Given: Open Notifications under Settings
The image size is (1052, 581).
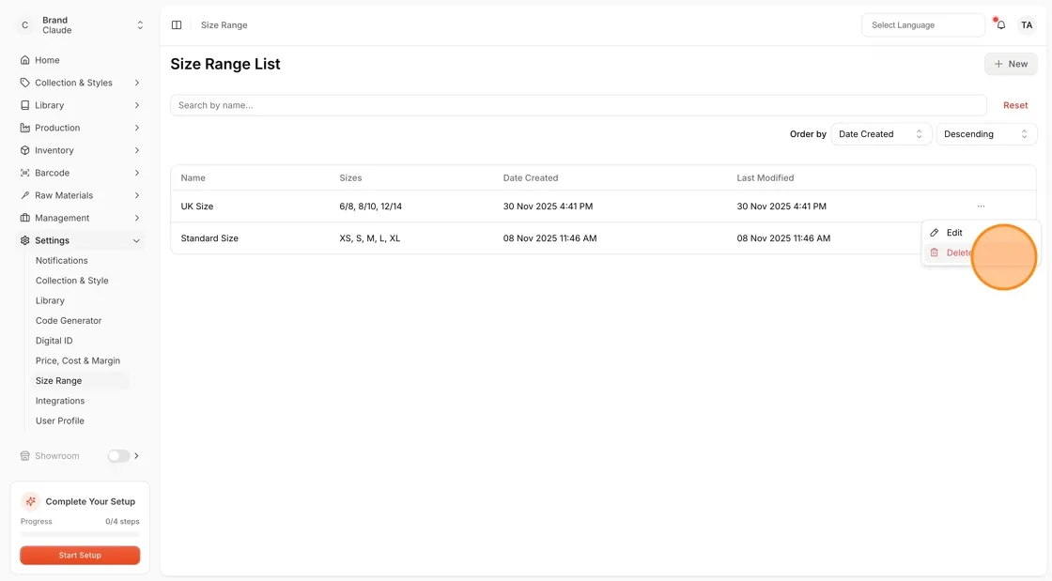Looking at the screenshot, I should pos(62,261).
